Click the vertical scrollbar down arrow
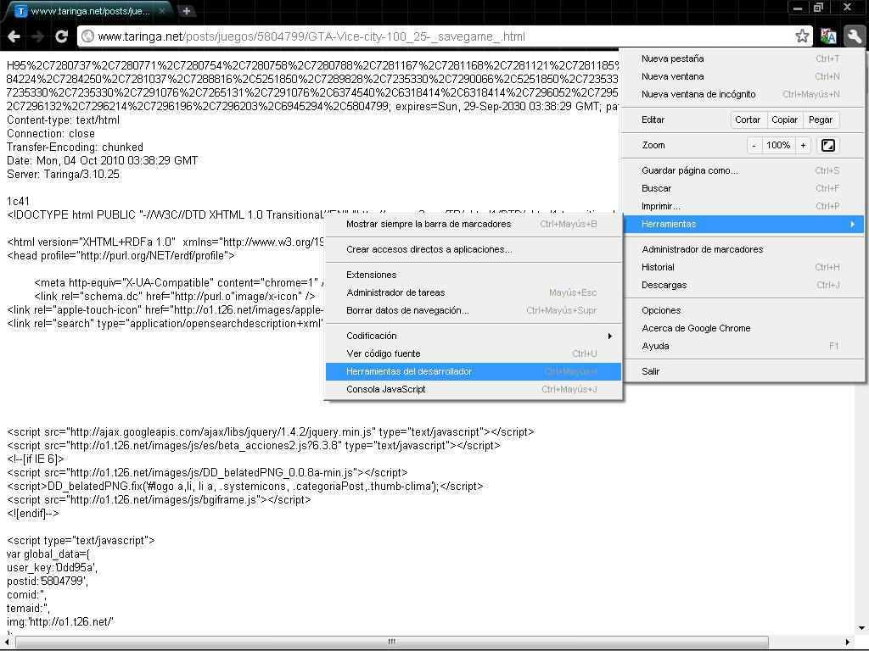This screenshot has width=869, height=651. [862, 628]
